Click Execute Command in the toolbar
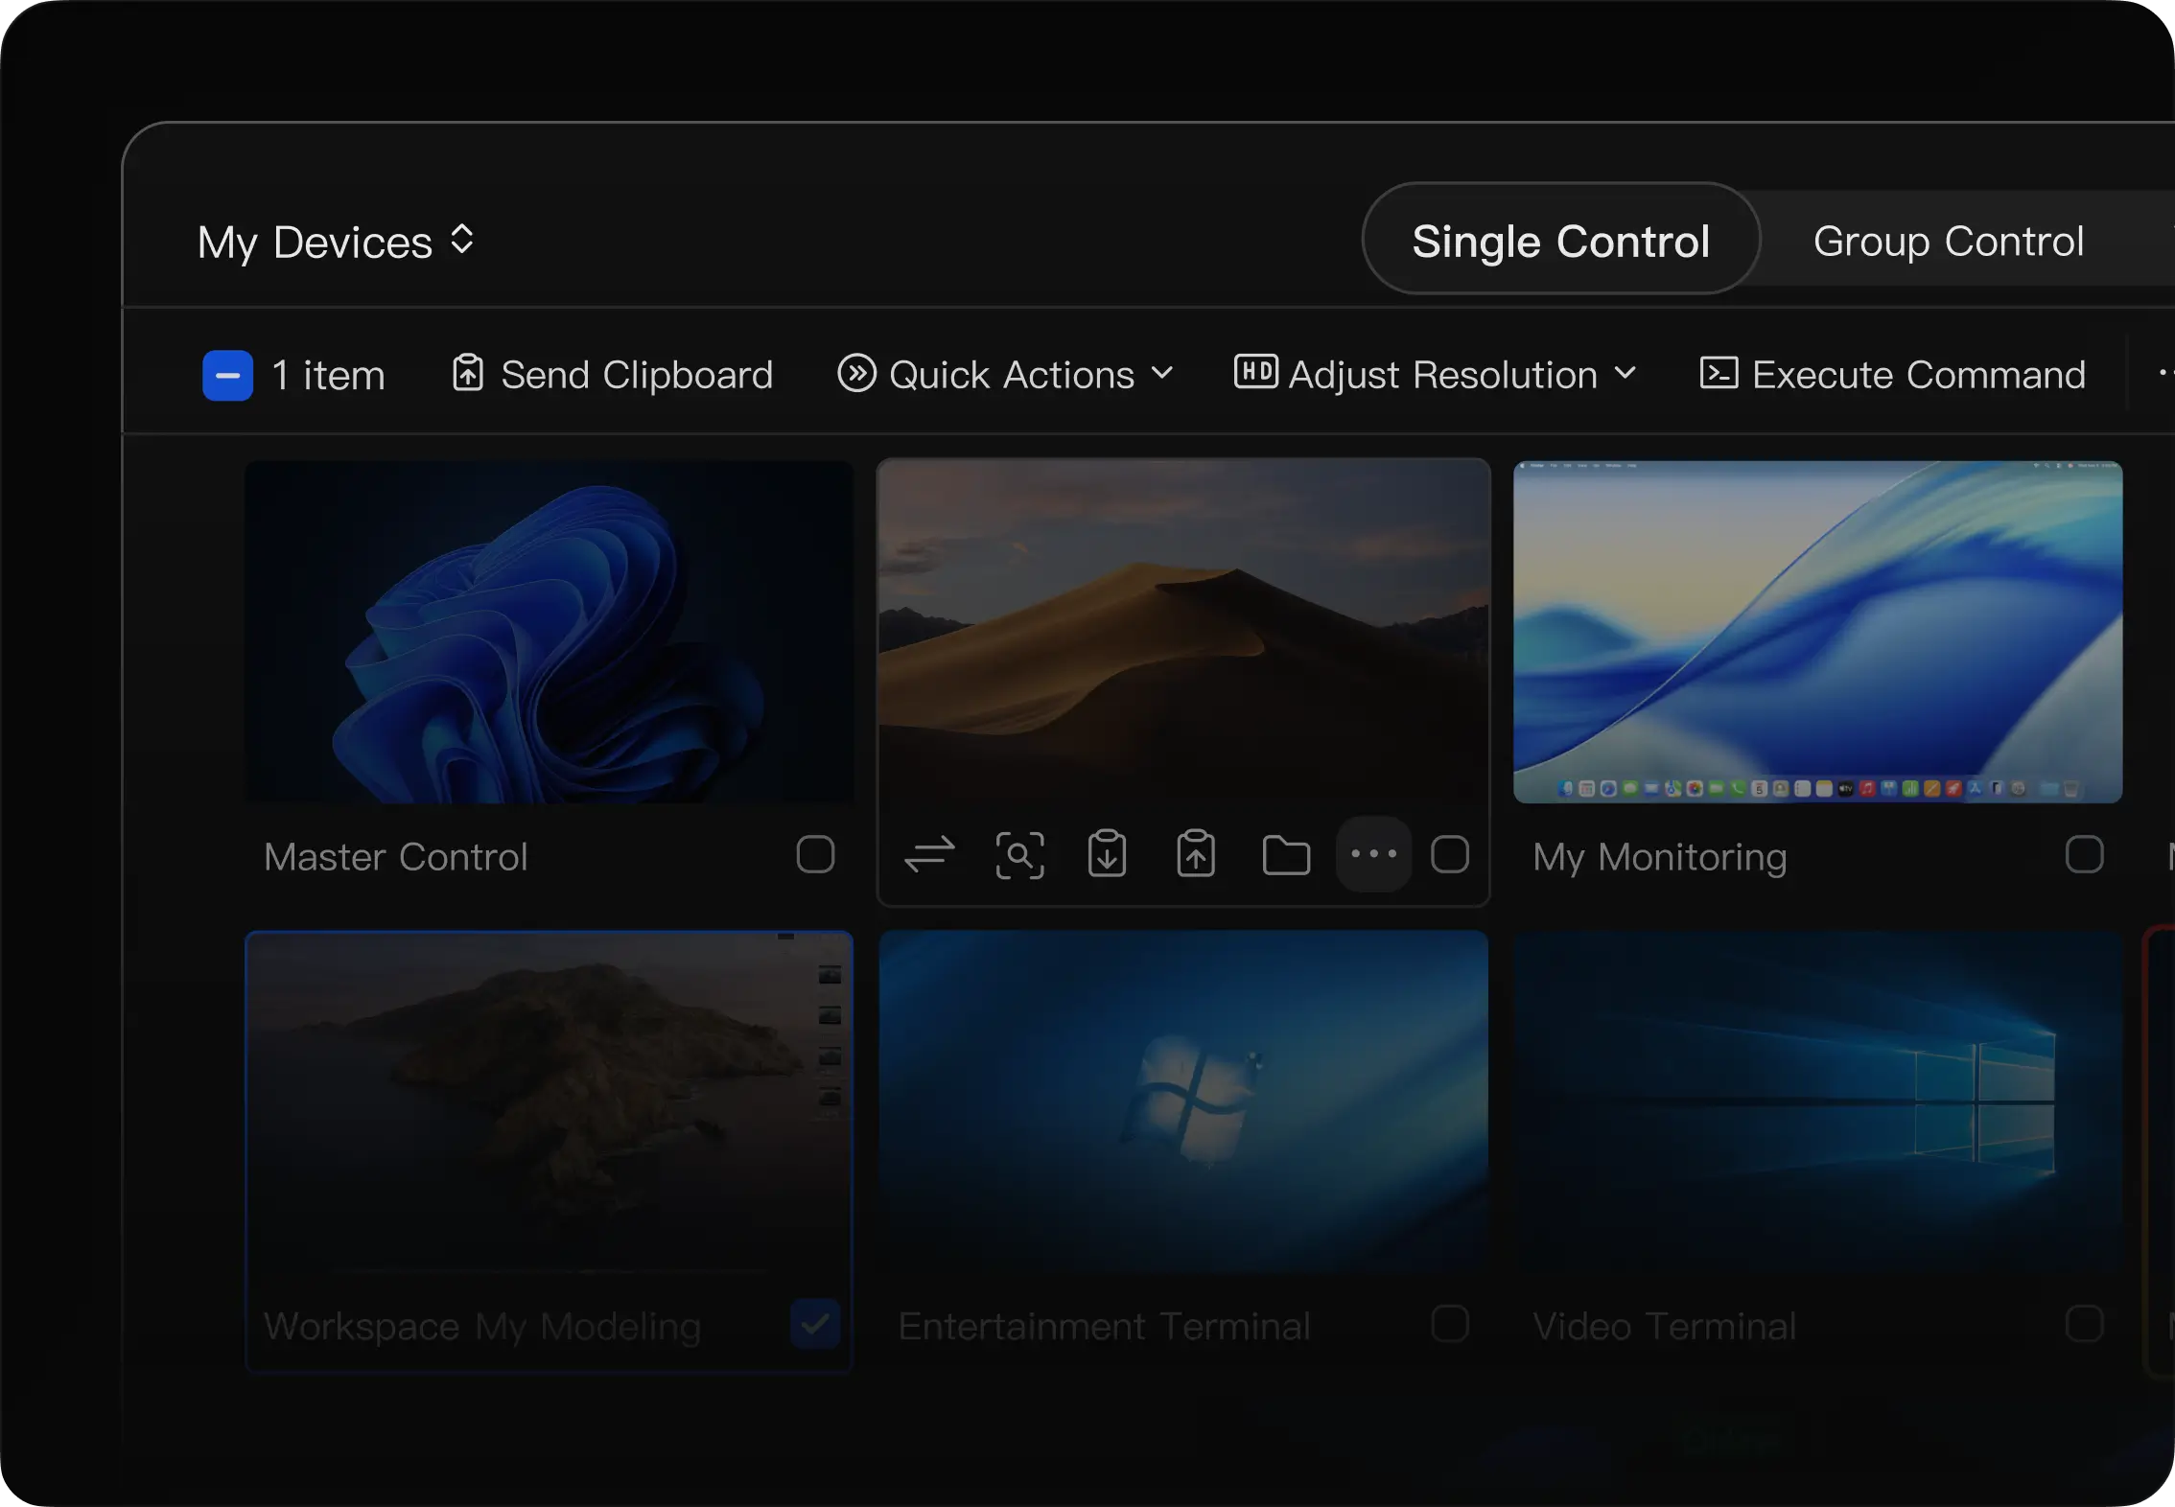The image size is (2175, 1507). pyautogui.click(x=1892, y=375)
